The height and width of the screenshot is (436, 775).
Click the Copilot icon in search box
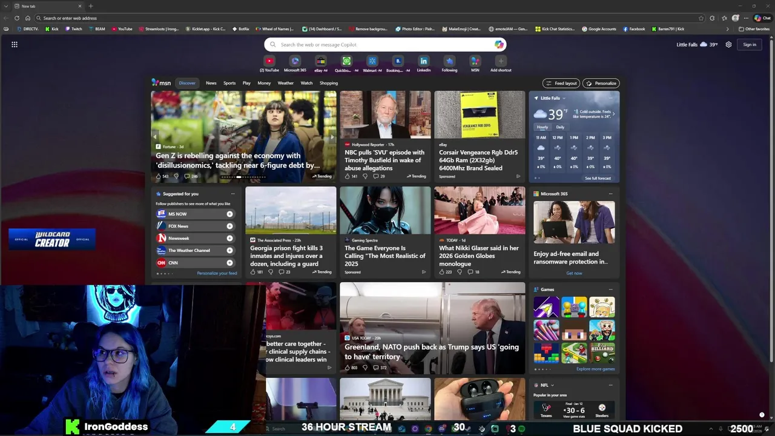(x=499, y=44)
